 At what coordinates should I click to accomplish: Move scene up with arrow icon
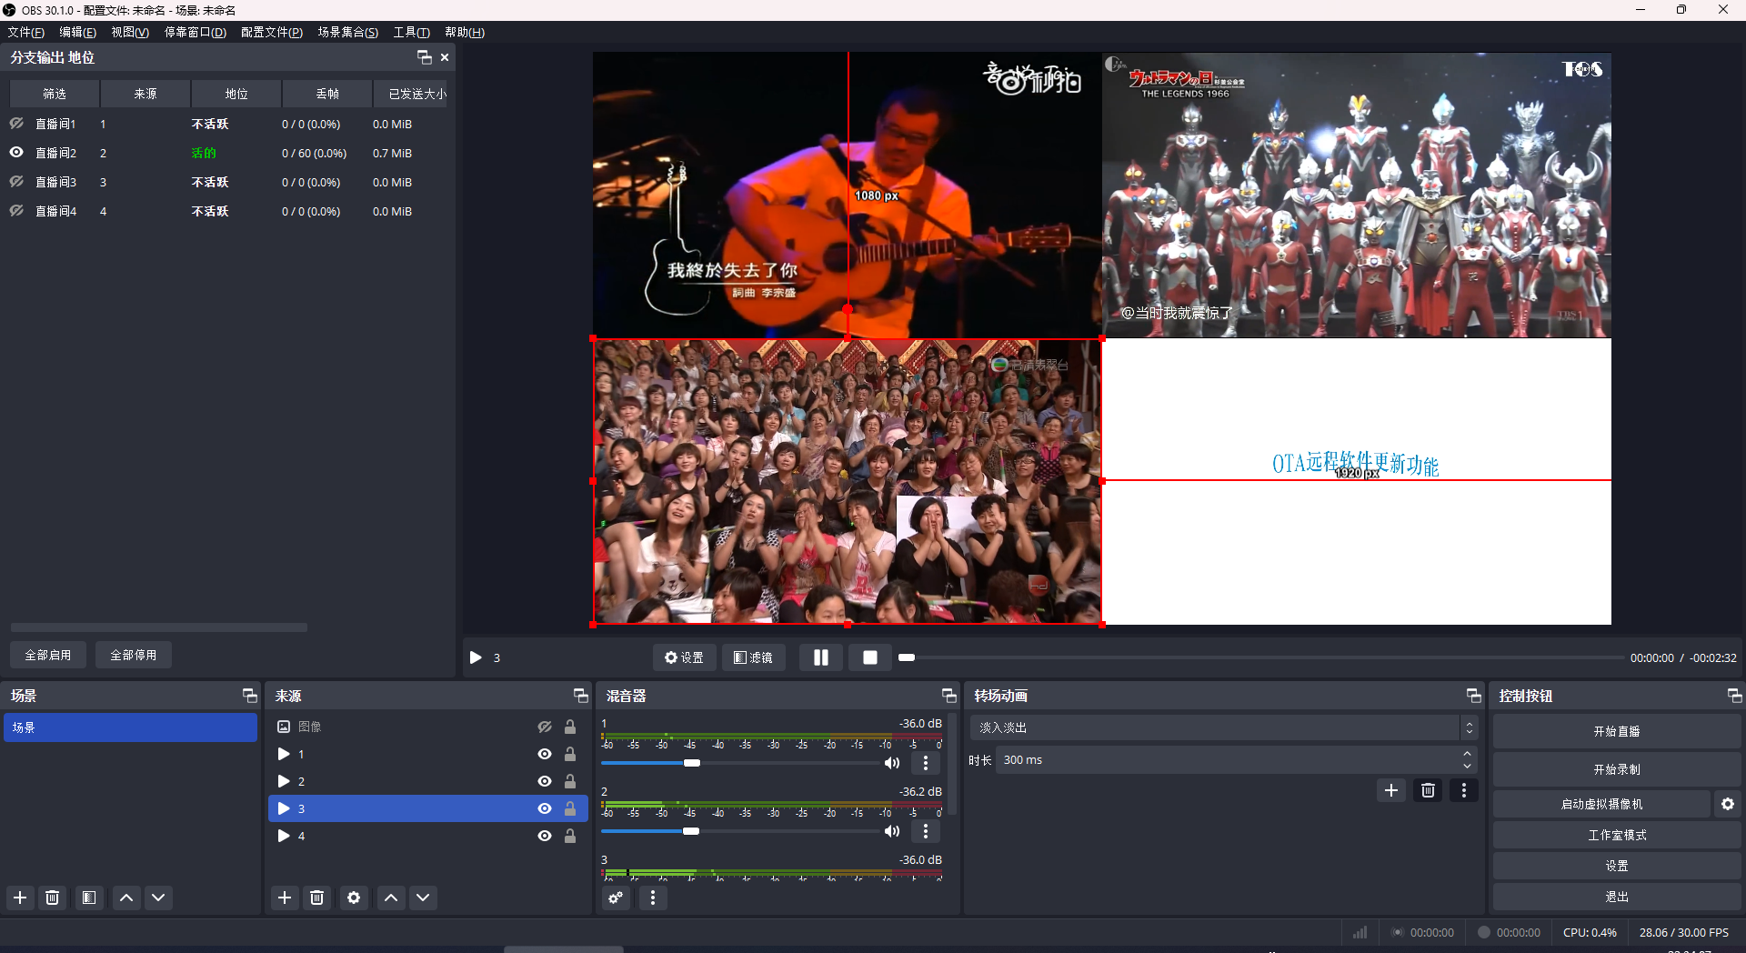click(126, 898)
